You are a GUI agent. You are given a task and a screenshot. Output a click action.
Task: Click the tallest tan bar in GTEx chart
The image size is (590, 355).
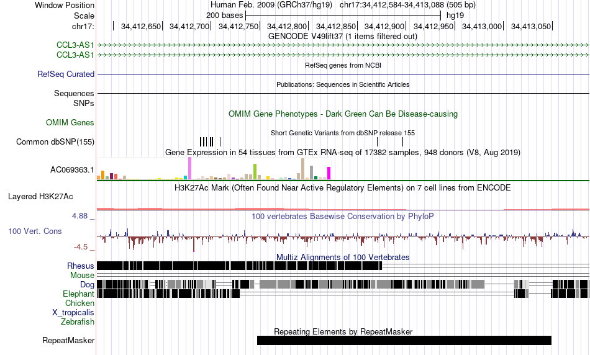pyautogui.click(x=302, y=169)
